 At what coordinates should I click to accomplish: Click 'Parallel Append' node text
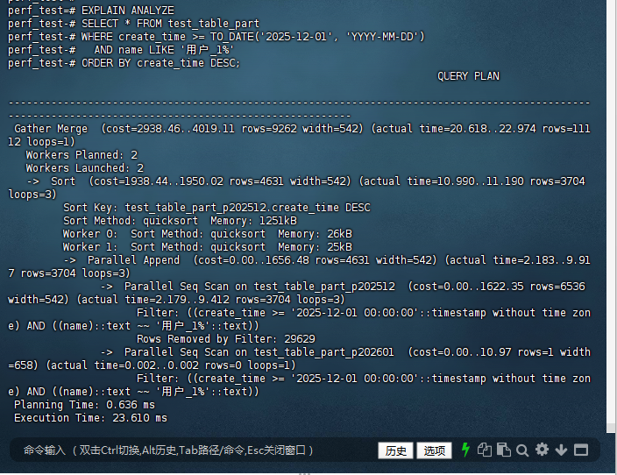(133, 260)
